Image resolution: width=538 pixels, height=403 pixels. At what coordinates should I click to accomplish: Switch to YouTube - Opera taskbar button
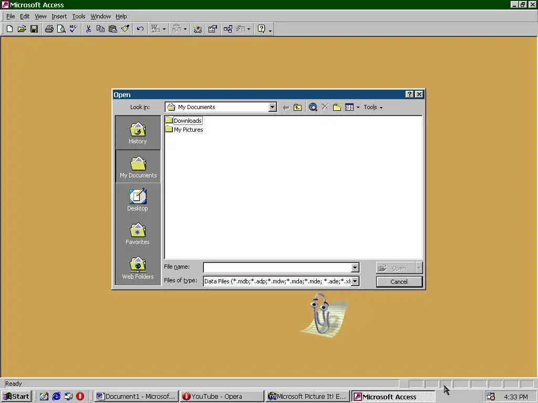pos(222,397)
